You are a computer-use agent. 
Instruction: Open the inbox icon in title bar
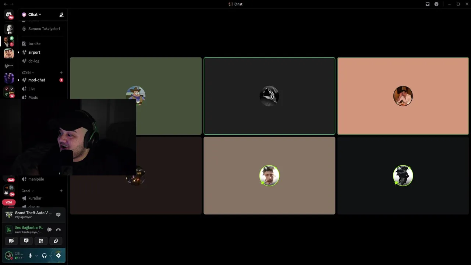[x=428, y=4]
